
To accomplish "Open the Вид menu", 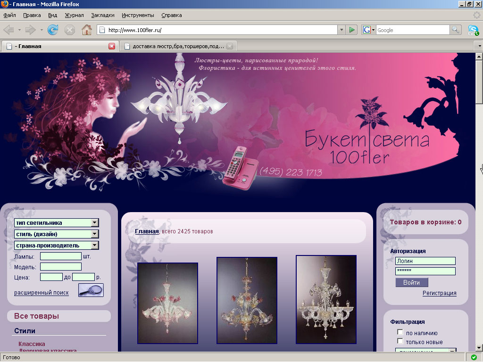I will pyautogui.click(x=52, y=15).
